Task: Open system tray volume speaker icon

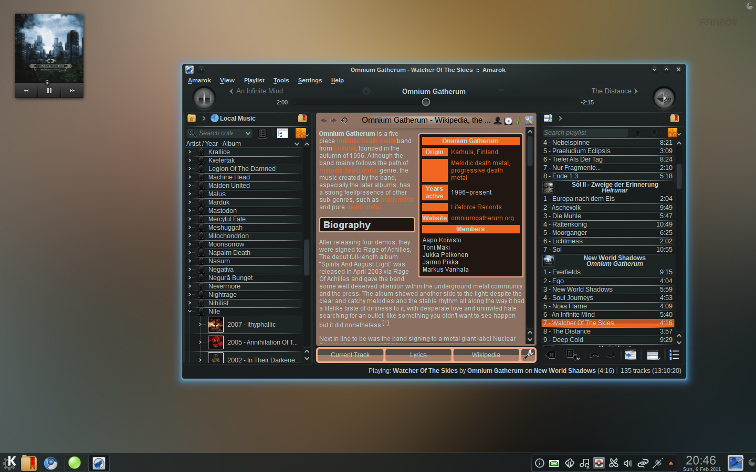Action: point(628,463)
